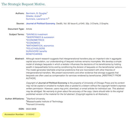Follow subject term POLICYHOLDERS
The height and width of the screenshot is (118, 129).
pyautogui.click(x=36, y=48)
